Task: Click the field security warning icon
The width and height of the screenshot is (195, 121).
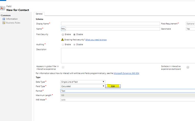Action: click(x=63, y=39)
